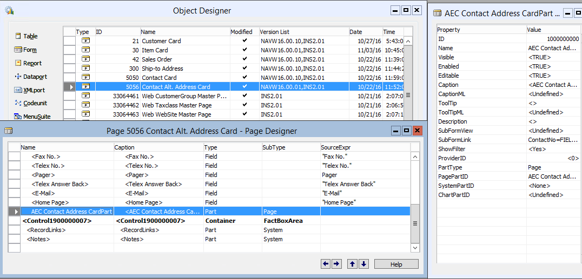The height and width of the screenshot is (279, 582).
Task: Click Modified checkmark for Item Card
Action: coord(244,50)
